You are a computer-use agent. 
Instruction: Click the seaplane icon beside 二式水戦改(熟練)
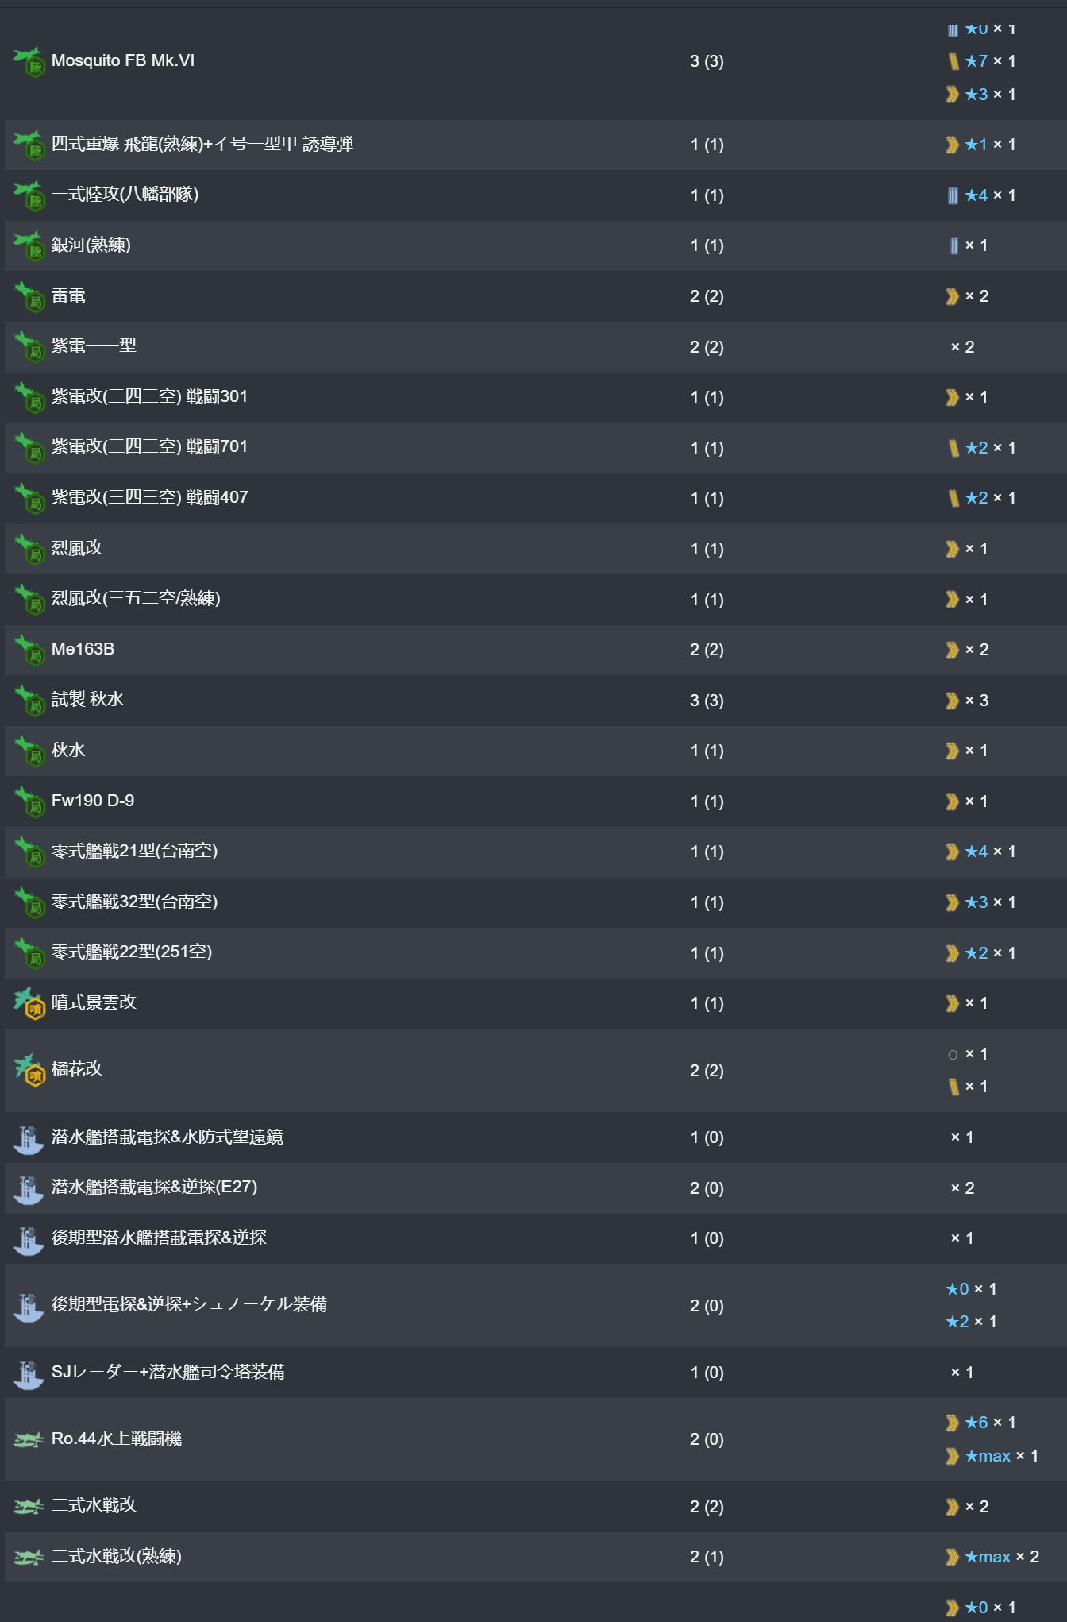(29, 1557)
